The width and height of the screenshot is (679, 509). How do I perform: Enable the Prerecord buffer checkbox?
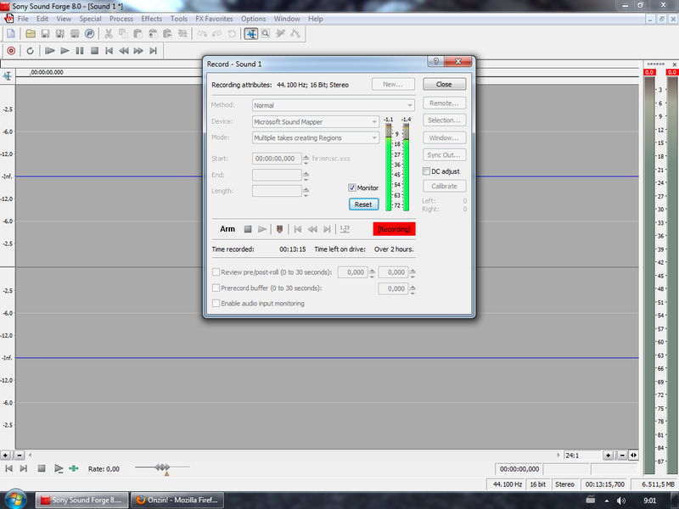[x=216, y=288]
